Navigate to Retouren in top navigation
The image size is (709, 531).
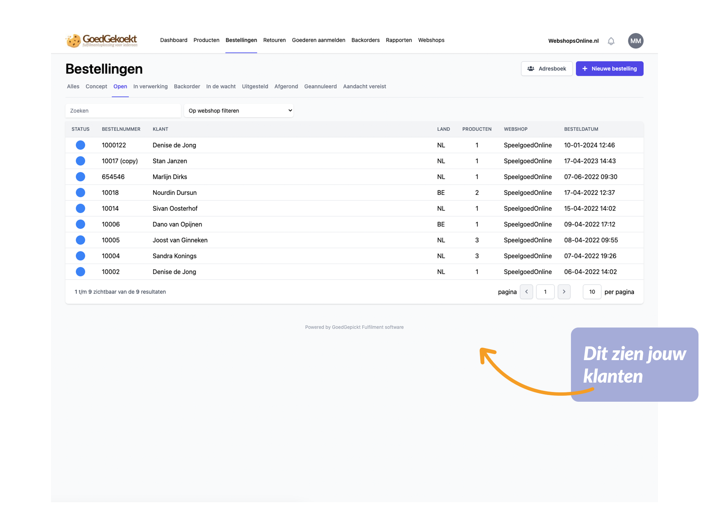pos(274,40)
